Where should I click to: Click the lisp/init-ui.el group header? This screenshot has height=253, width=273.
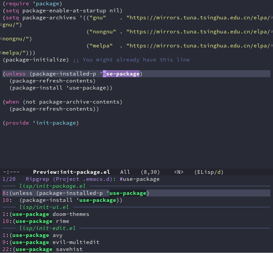pyautogui.click(x=44, y=207)
